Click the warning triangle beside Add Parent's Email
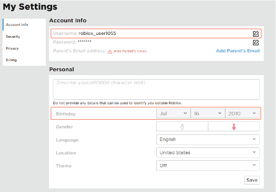 [x=110, y=51]
